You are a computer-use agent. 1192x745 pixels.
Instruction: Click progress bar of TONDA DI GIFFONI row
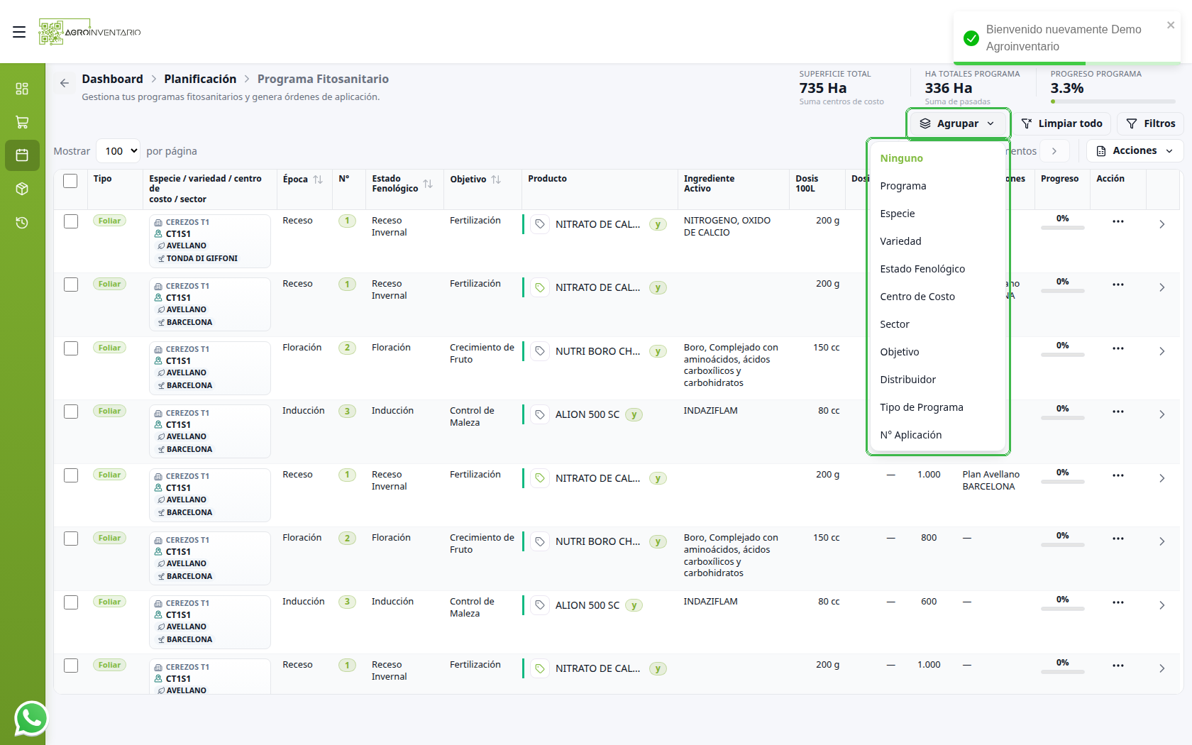1062,228
